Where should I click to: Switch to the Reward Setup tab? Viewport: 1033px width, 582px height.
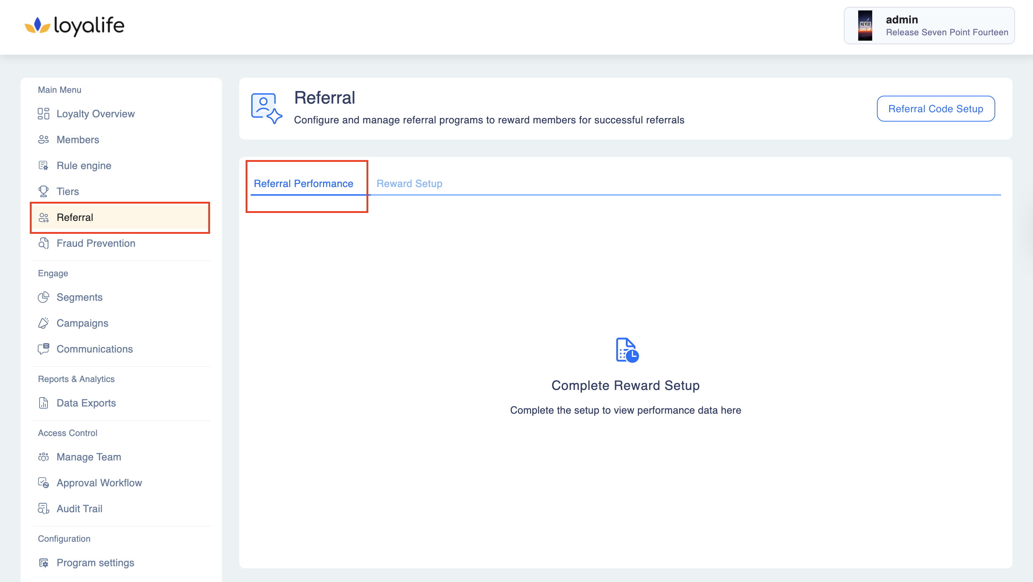pyautogui.click(x=409, y=183)
